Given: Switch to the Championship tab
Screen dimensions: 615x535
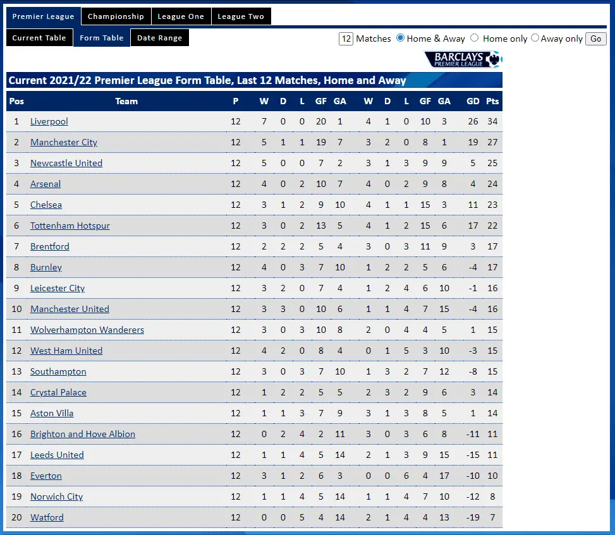Looking at the screenshot, I should click(x=116, y=16).
